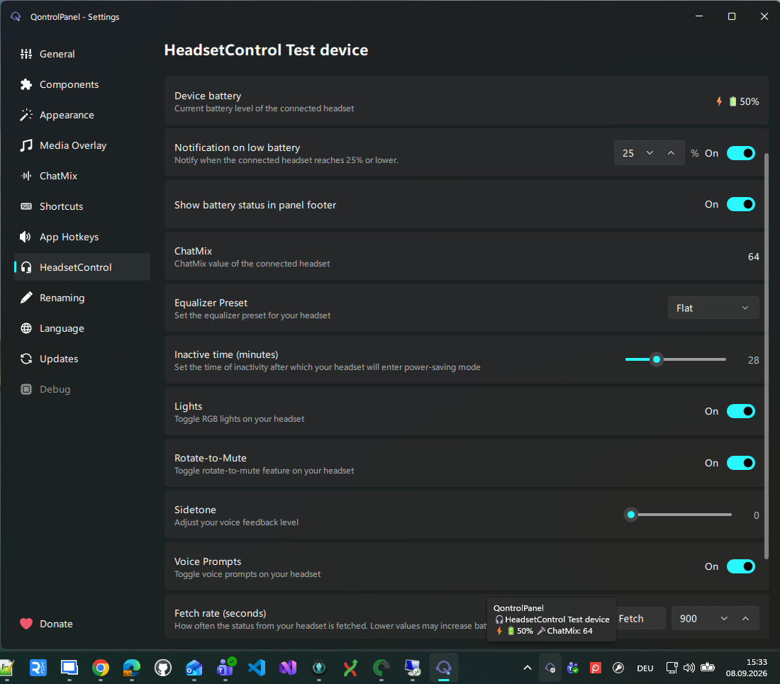Open the Equalizer Preset Flat dropdown
The width and height of the screenshot is (780, 684).
[x=713, y=308]
